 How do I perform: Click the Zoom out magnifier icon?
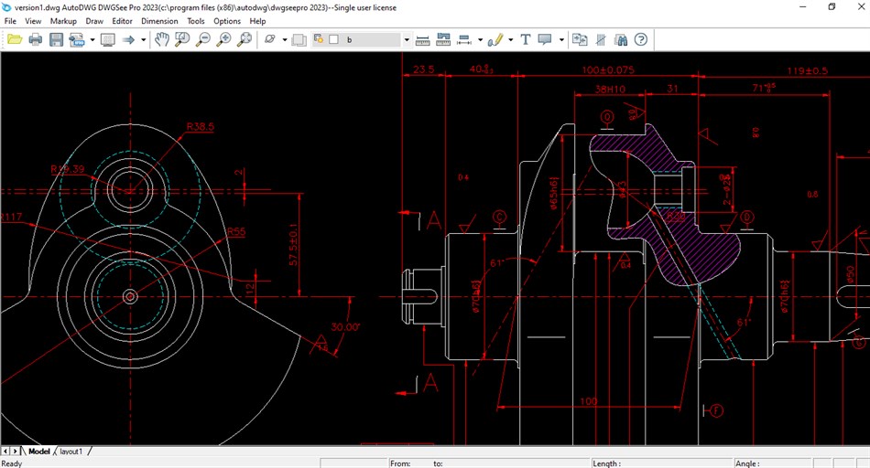[203, 39]
